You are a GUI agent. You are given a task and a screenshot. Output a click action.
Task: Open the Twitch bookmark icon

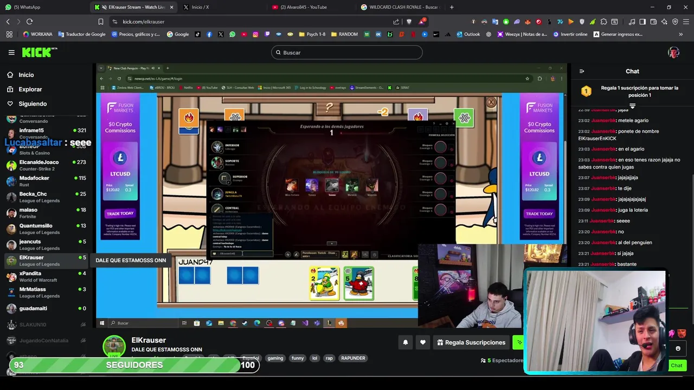[267, 34]
